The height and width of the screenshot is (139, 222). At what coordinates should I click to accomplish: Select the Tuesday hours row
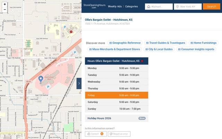117,75
